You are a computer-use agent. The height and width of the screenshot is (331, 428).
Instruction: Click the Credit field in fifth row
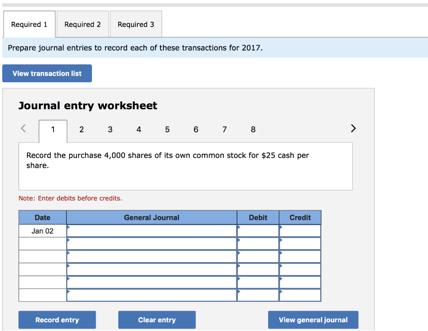(x=300, y=282)
